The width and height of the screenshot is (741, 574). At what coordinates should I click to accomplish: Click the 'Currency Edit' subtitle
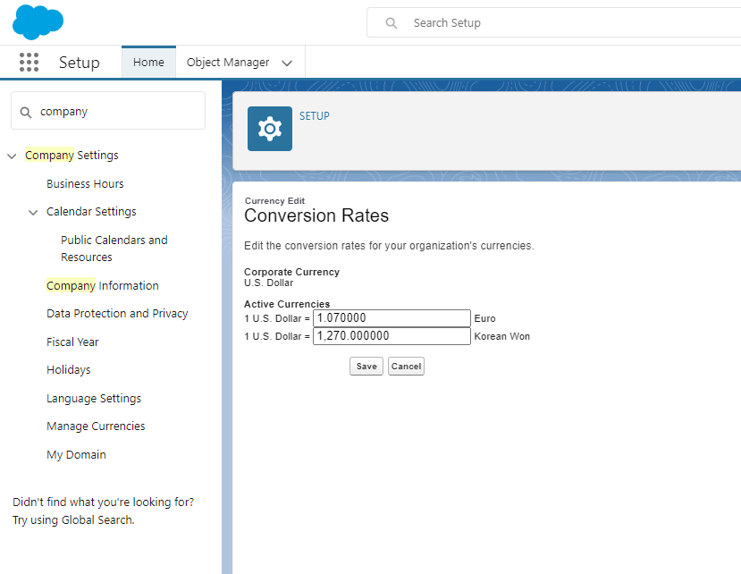tap(274, 201)
